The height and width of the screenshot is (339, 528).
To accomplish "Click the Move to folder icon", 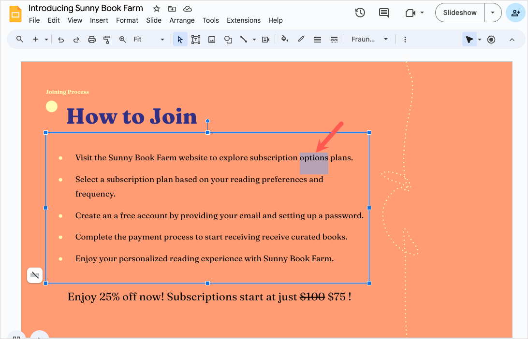I will coord(172,9).
